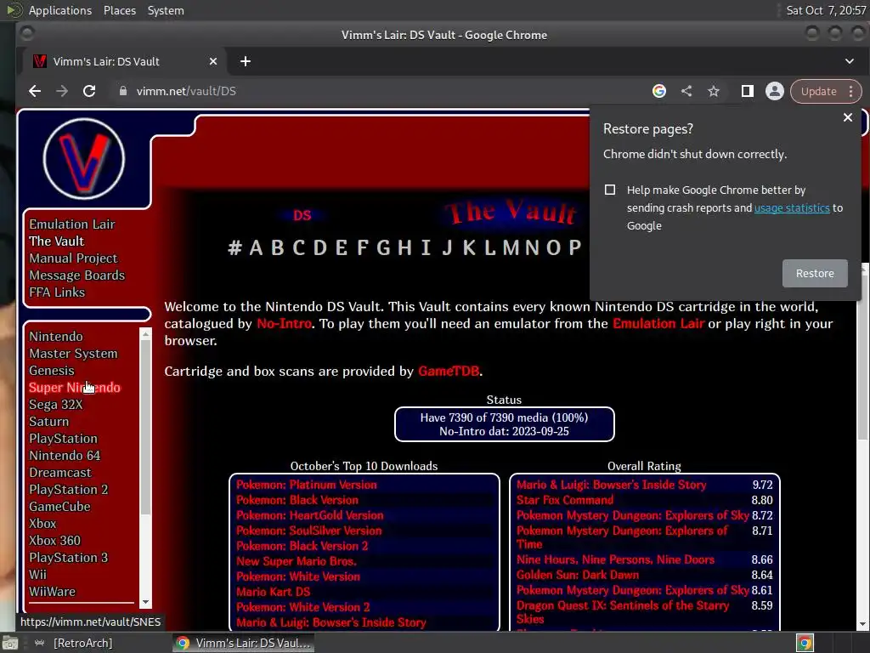Open Emulation Lair link in welcome text
This screenshot has width=870, height=653.
pyautogui.click(x=658, y=323)
